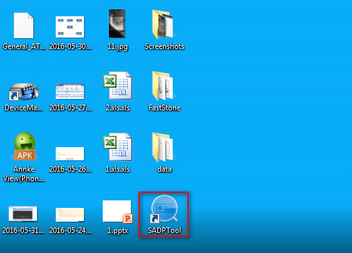This screenshot has width=352, height=253.
Task: Select the Screenshots folder
Action: click(163, 24)
